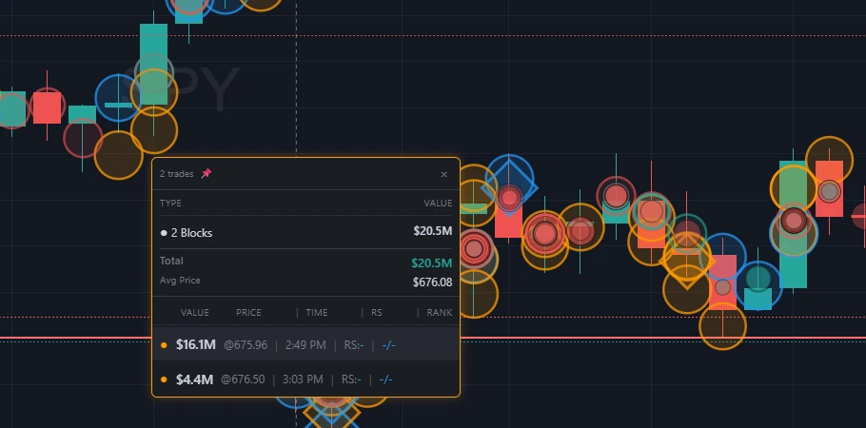The image size is (866, 428).
Task: Click the 2:49 PM time text
Action: click(305, 345)
